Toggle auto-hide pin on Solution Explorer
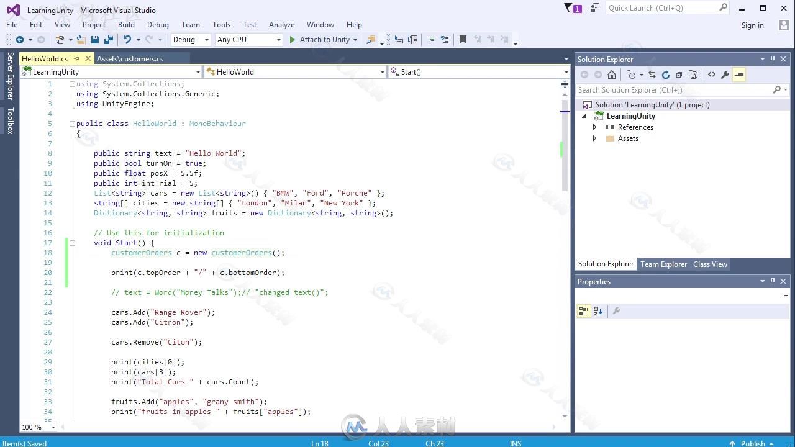Screen dimensions: 795x447 [773, 59]
